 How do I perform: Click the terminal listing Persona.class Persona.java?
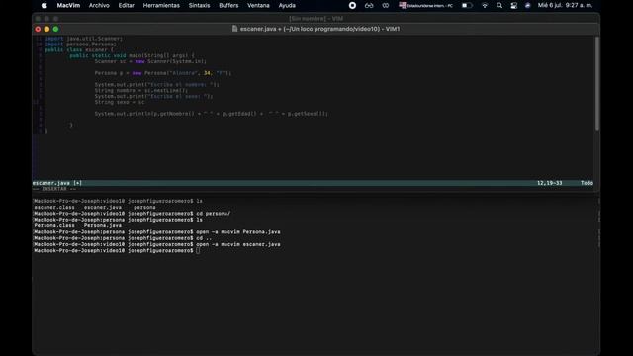78,225
